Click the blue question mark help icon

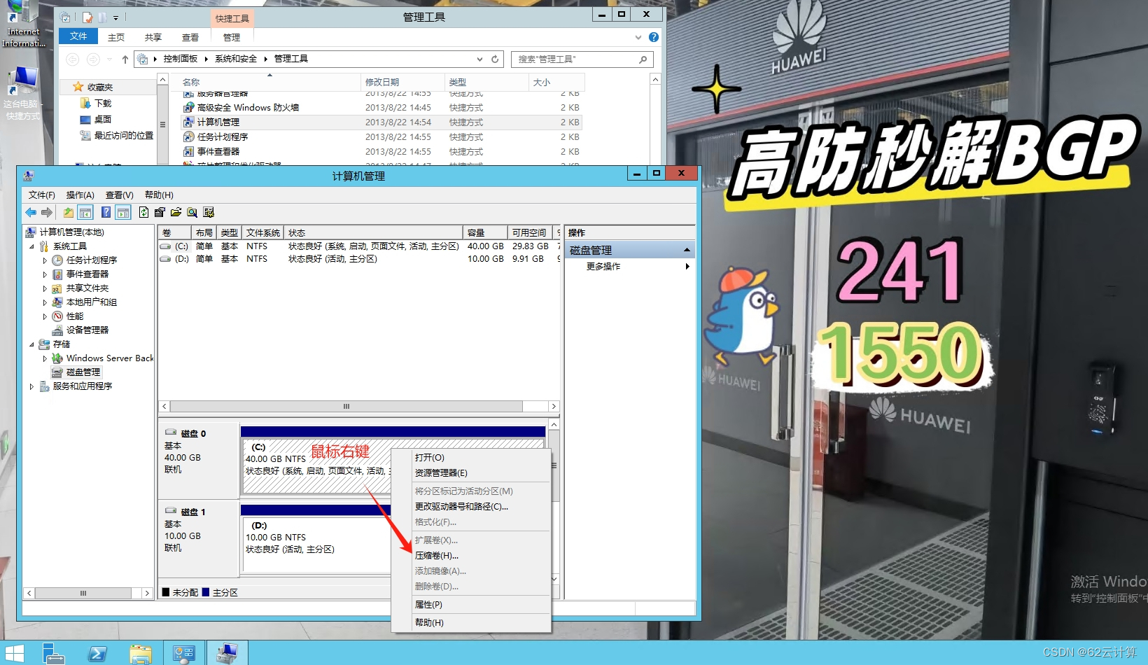(106, 212)
